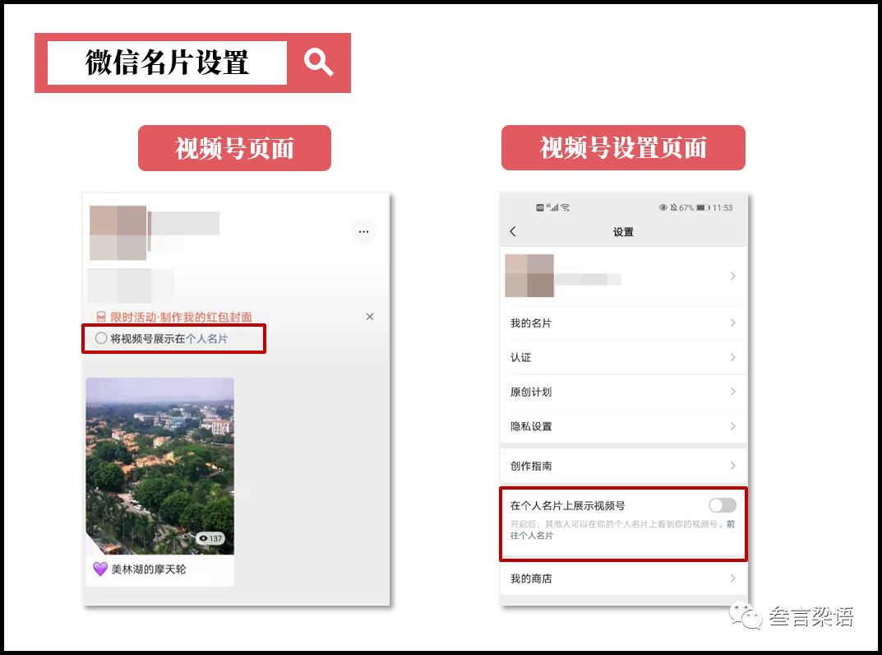The image size is (882, 655).
Task: Tap the red envelope icon beside 限时活动
Action: 101,317
